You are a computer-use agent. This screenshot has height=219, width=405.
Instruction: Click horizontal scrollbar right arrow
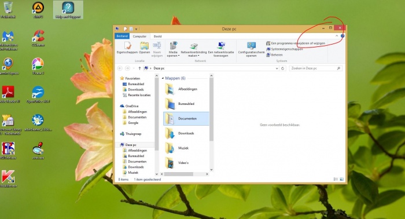(207, 174)
